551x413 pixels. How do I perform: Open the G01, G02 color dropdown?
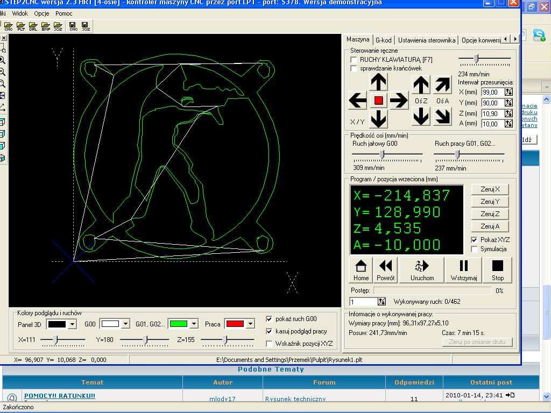coord(194,324)
